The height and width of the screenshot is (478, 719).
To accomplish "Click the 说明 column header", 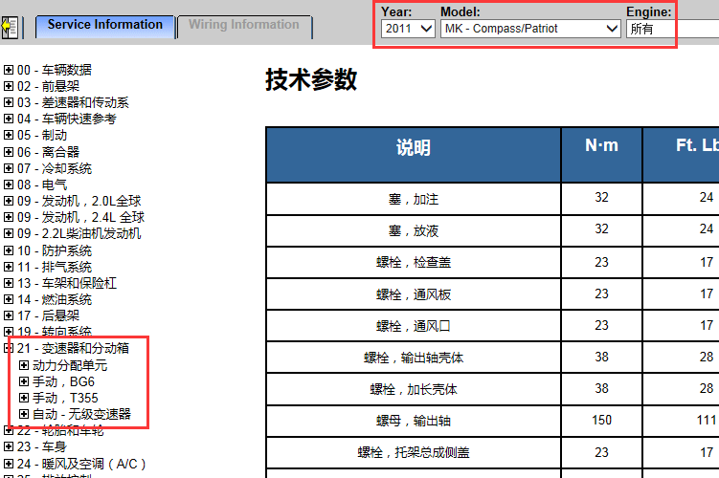I will pos(414,155).
